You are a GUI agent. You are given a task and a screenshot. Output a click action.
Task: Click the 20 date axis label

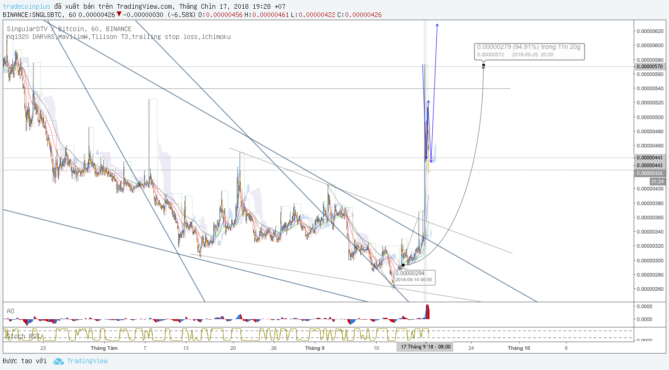233,348
